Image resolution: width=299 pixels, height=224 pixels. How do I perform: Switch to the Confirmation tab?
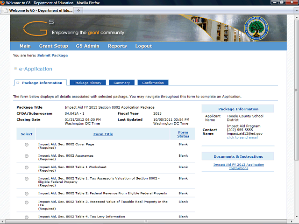pos(153,83)
